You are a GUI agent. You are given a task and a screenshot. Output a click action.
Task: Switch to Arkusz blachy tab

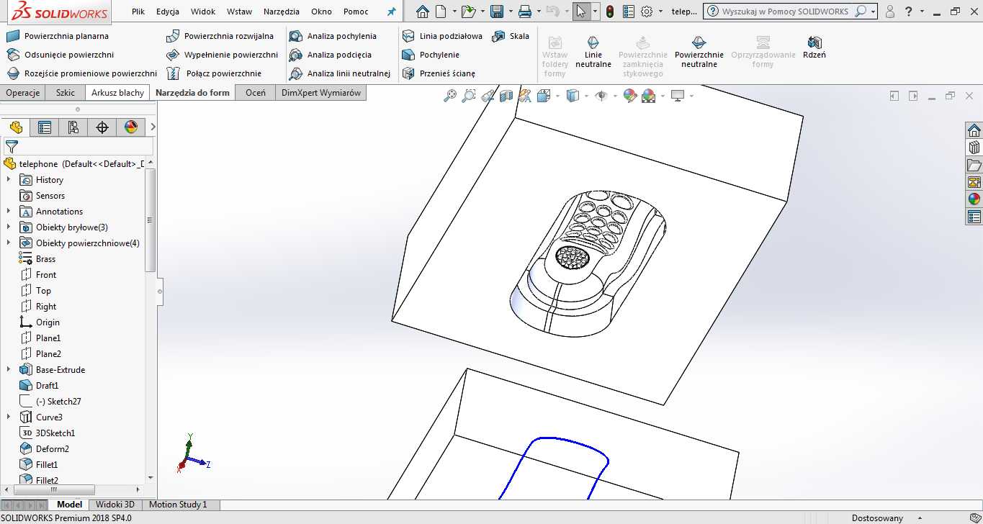click(117, 93)
